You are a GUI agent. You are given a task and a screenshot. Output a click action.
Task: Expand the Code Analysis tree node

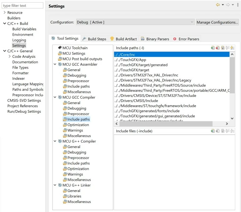coord(10,57)
